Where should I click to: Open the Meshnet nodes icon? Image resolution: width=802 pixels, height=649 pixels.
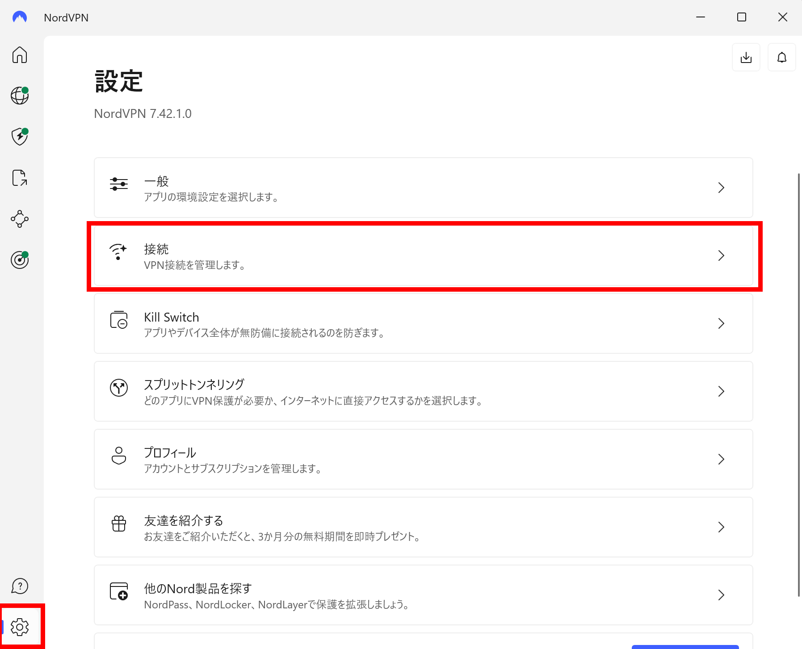[x=20, y=219]
